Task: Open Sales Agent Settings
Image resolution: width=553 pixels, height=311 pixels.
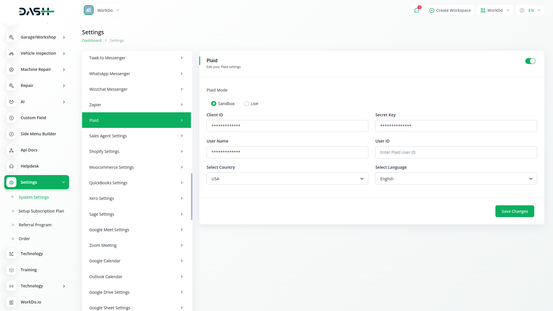Action: (x=137, y=136)
